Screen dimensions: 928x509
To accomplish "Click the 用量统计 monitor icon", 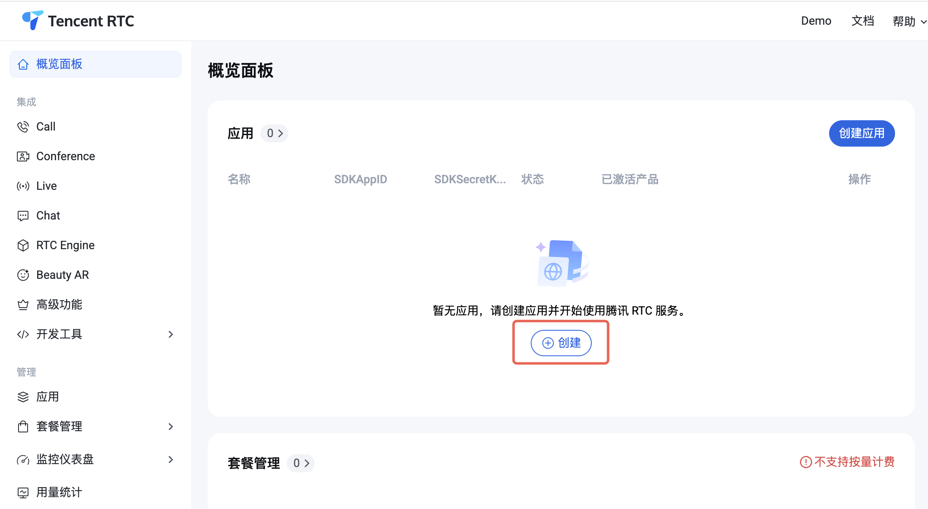I will pos(23,493).
